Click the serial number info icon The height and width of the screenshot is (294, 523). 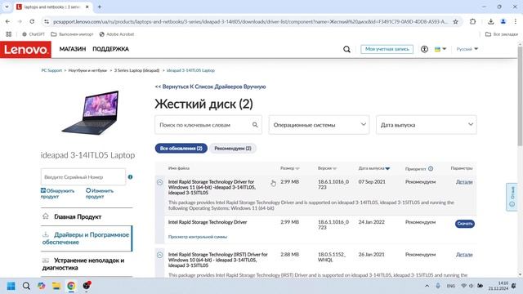pyautogui.click(x=130, y=177)
